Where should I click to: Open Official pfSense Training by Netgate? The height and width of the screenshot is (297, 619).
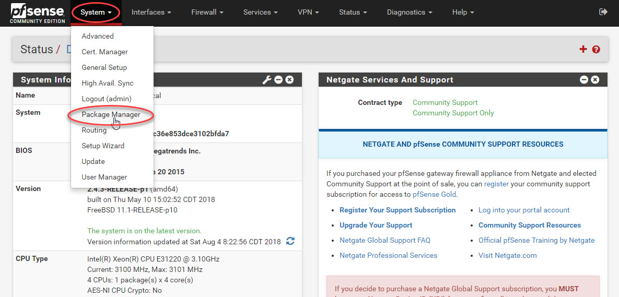click(536, 240)
